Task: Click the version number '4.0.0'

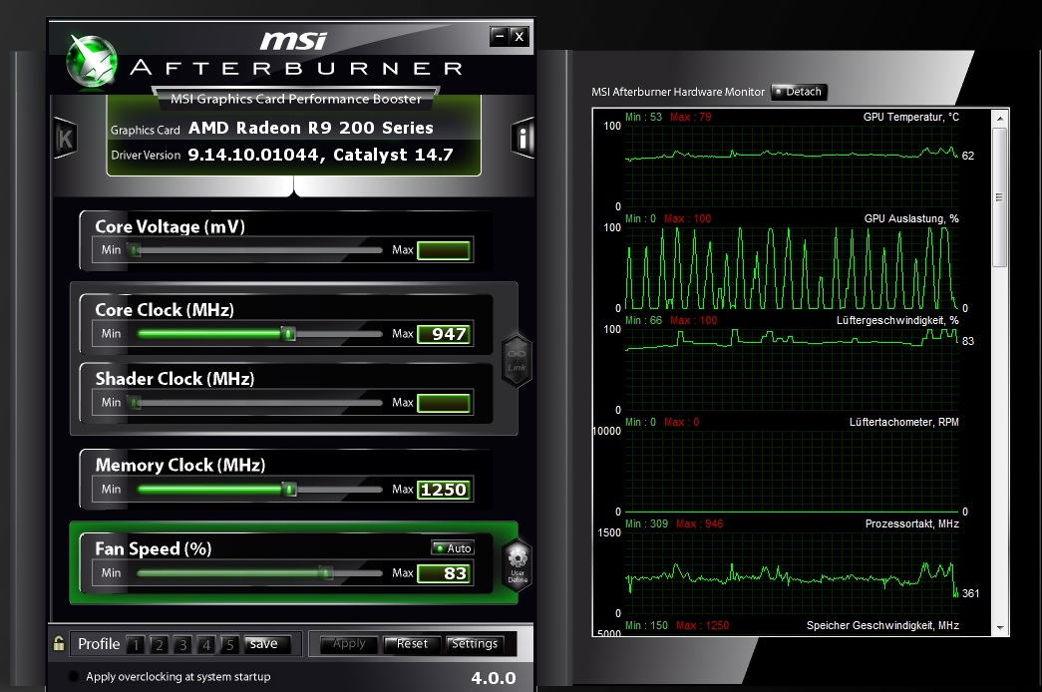Action: (x=494, y=678)
